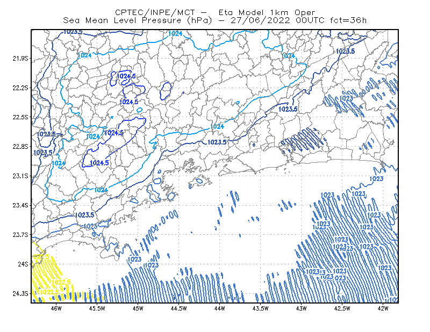Click the 46W longitude axis label
Image resolution: width=430 pixels, height=332 pixels.
56,308
